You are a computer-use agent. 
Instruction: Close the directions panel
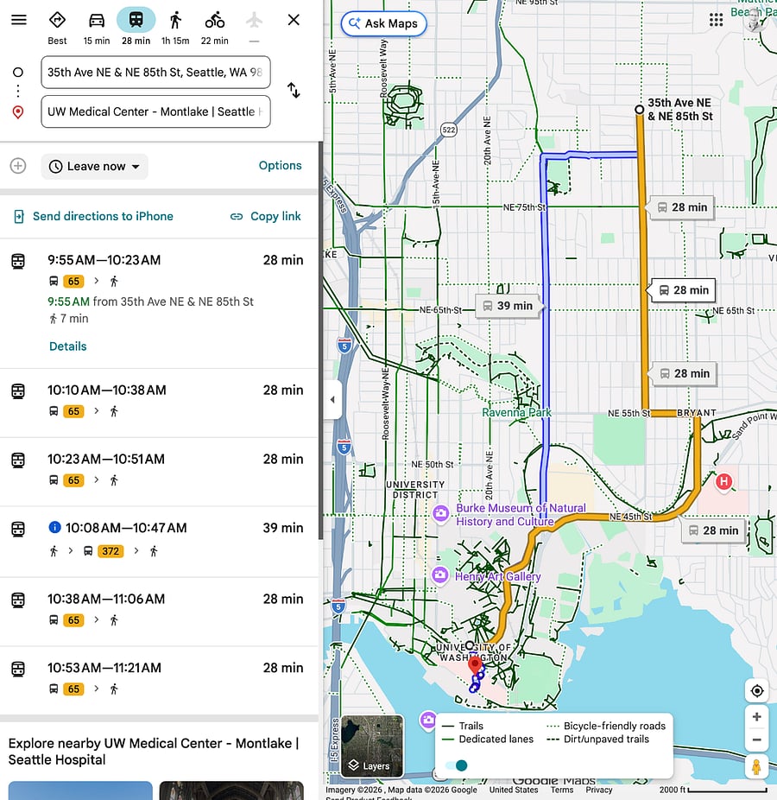point(294,20)
